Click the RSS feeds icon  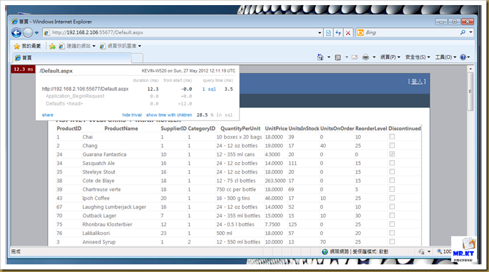tap(338, 57)
